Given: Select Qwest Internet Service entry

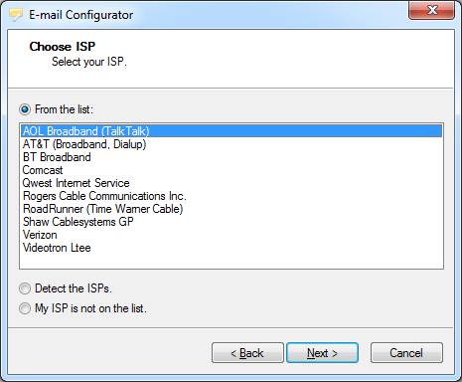Looking at the screenshot, I should (231, 183).
